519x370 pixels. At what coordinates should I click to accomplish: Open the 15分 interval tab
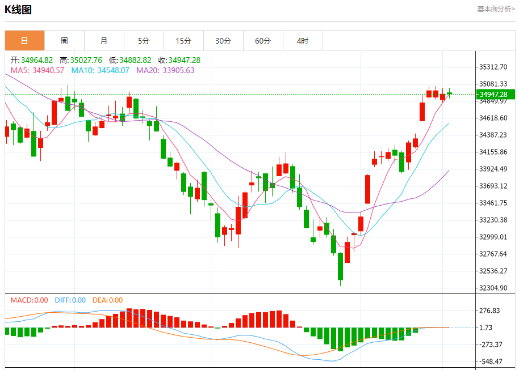[183, 41]
